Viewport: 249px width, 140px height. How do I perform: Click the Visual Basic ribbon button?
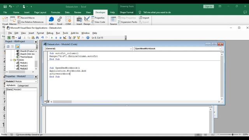coord(5,21)
